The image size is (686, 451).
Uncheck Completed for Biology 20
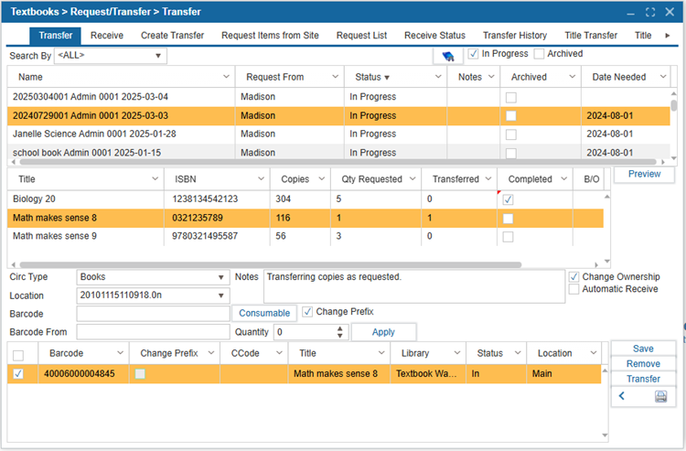point(508,200)
